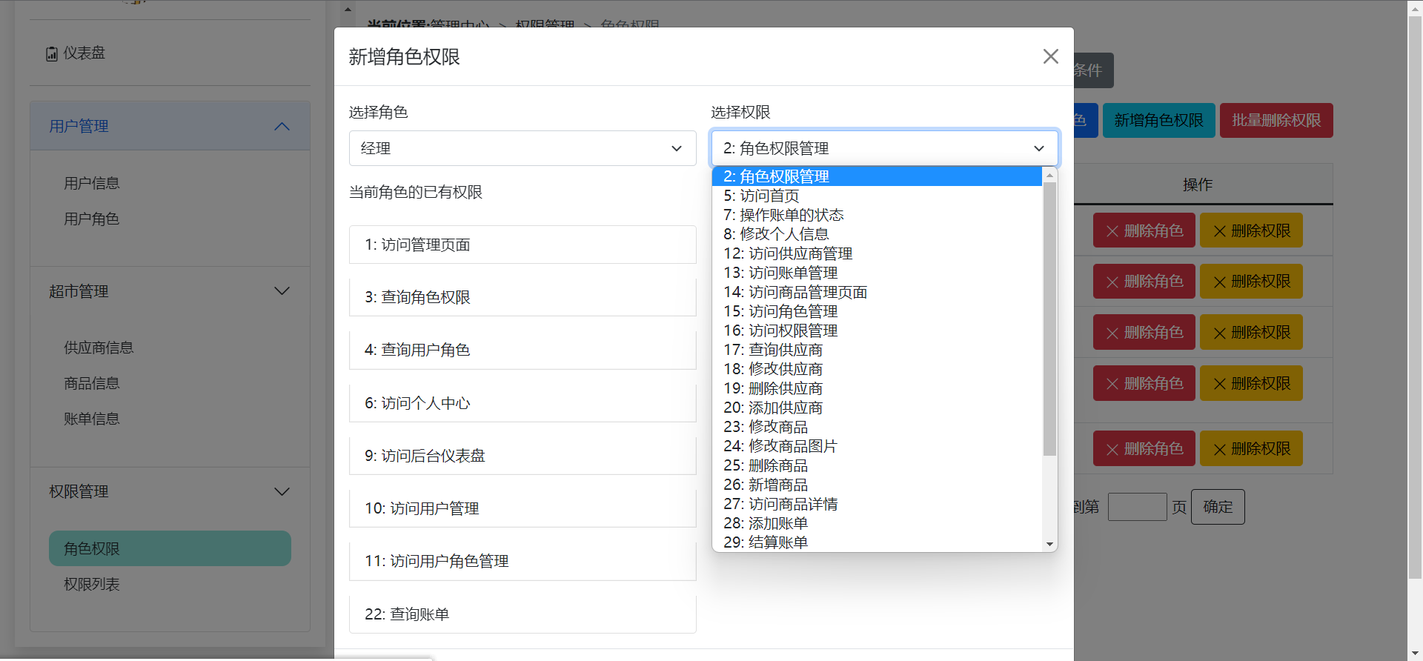Select option 12: 访问供应商管理
This screenshot has height=661, width=1423.
(877, 253)
